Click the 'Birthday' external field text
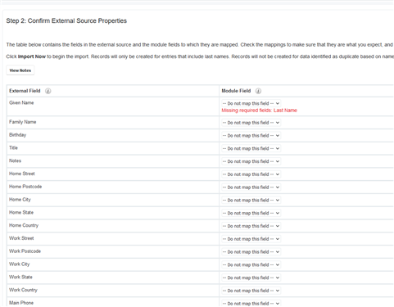 [x=18, y=135]
